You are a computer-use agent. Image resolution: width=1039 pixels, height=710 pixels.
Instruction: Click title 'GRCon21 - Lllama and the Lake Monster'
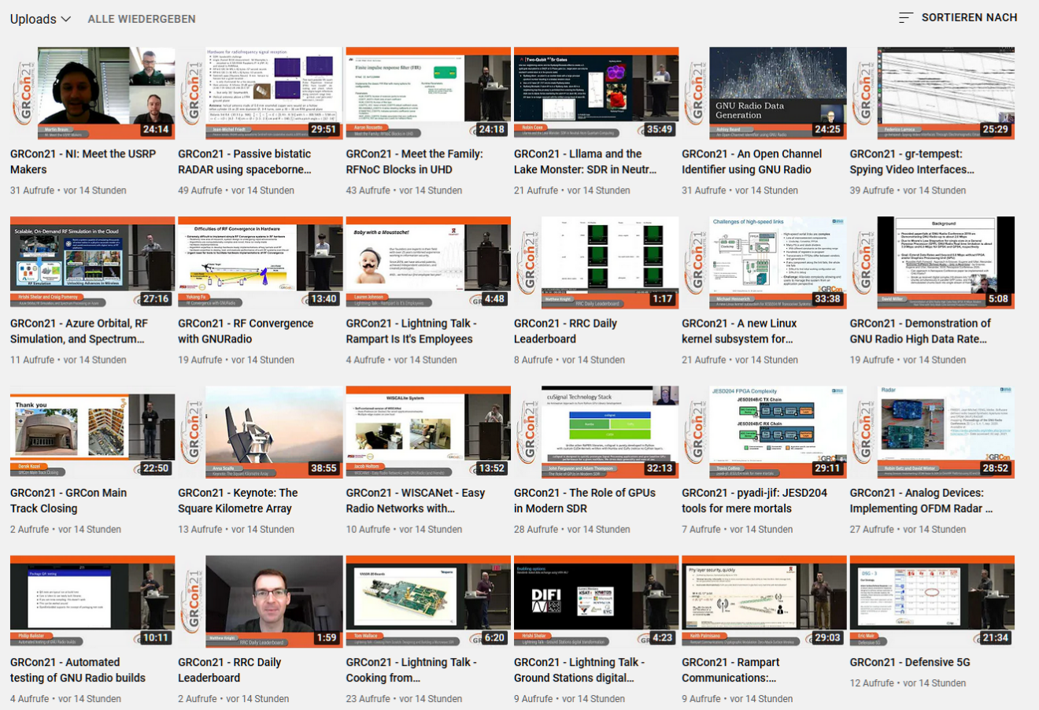click(x=586, y=161)
